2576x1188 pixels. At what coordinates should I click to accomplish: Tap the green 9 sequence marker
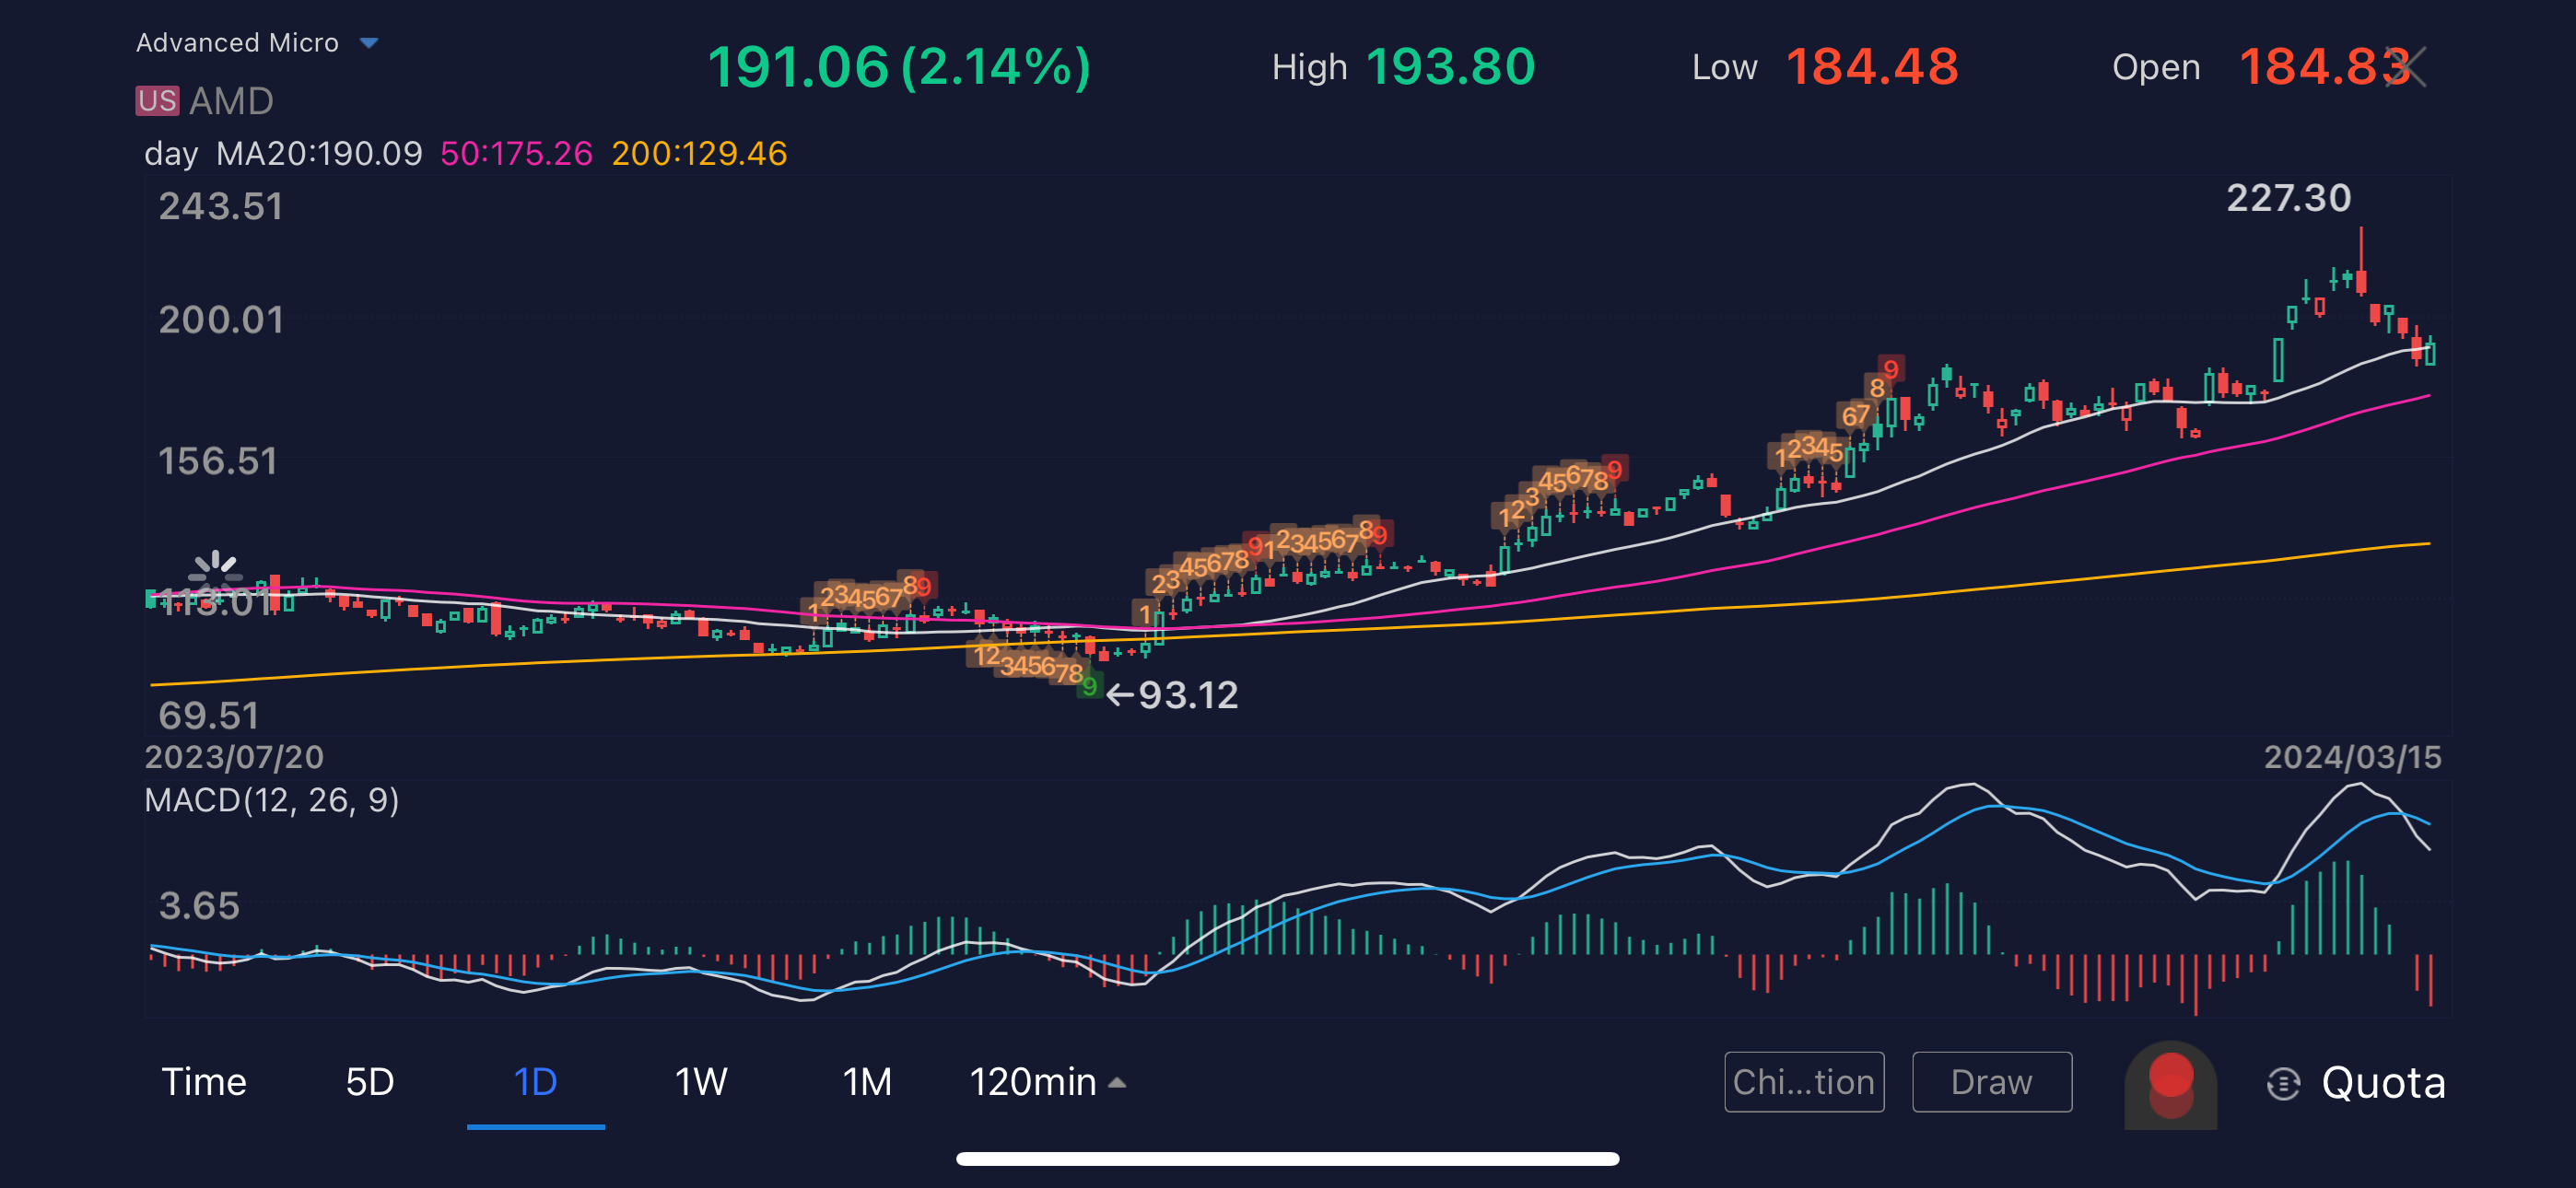[x=1089, y=687]
